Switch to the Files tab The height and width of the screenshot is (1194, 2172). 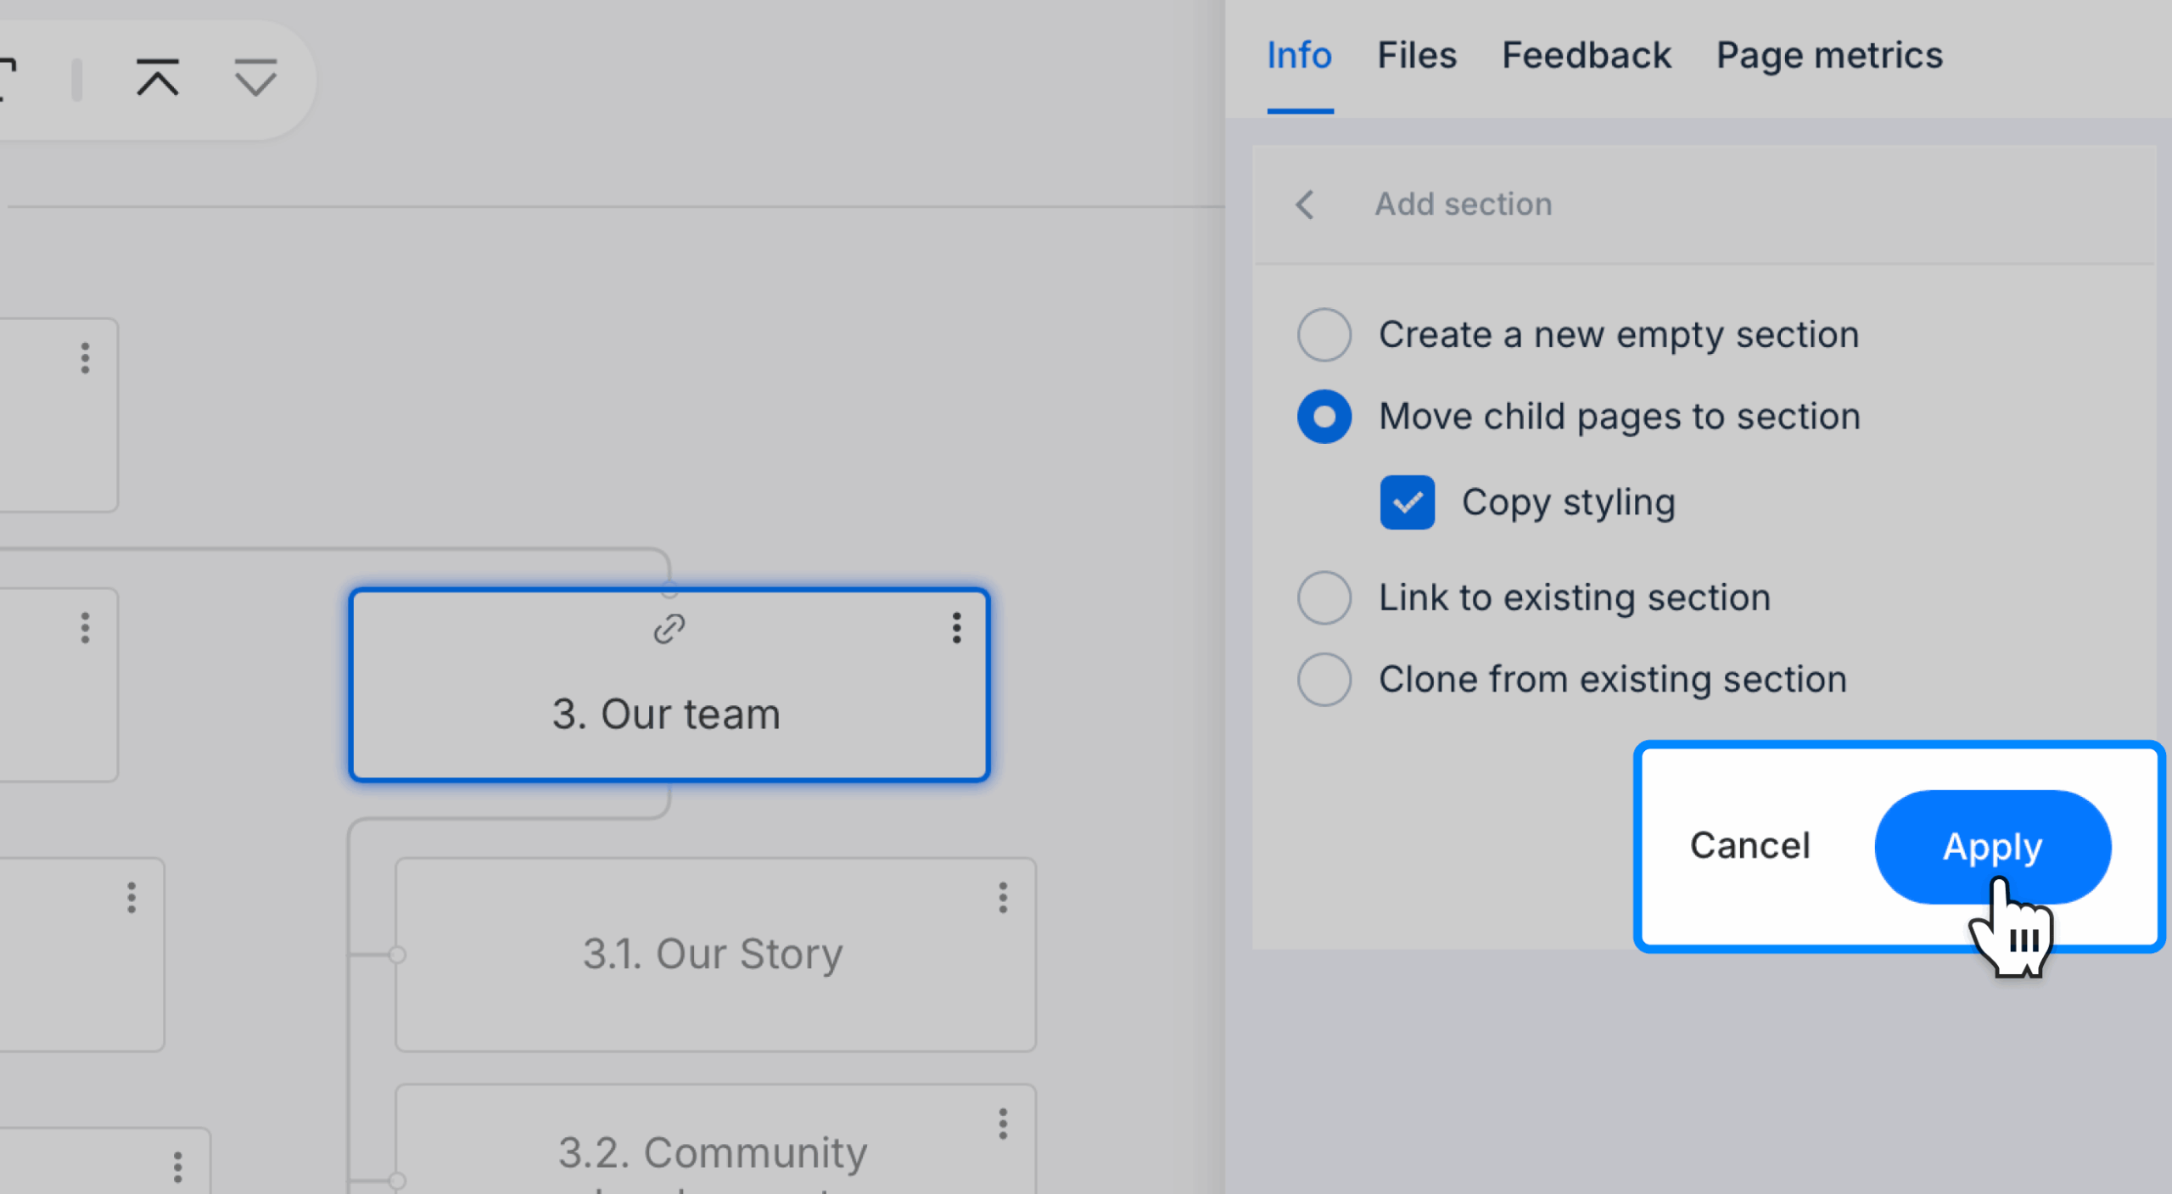click(1416, 56)
